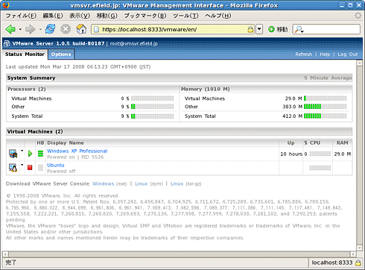
Task: Click the Windows XP Professional VM icon
Action: (x=13, y=154)
